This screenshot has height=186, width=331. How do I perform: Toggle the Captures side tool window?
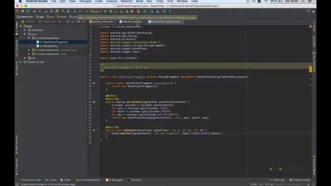[17, 68]
